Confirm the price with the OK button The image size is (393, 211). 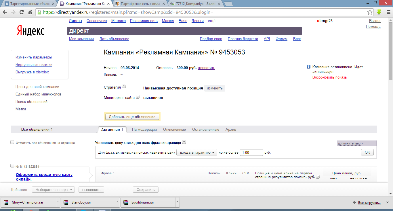click(x=367, y=153)
